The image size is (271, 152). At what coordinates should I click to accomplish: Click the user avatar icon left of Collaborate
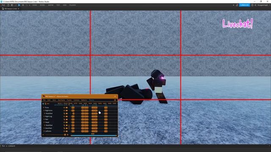[x=237, y=5]
